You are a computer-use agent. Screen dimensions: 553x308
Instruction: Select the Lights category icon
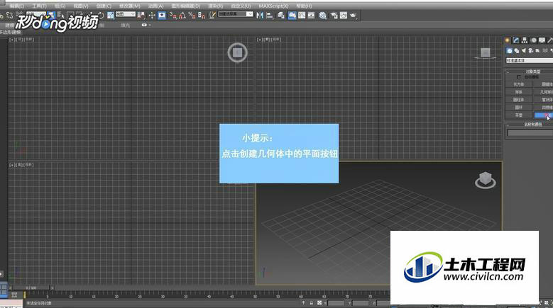[524, 51]
